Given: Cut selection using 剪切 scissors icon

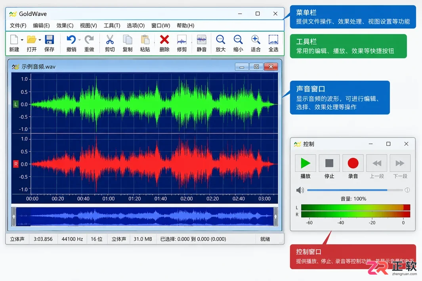Looking at the screenshot, I should click(x=110, y=40).
